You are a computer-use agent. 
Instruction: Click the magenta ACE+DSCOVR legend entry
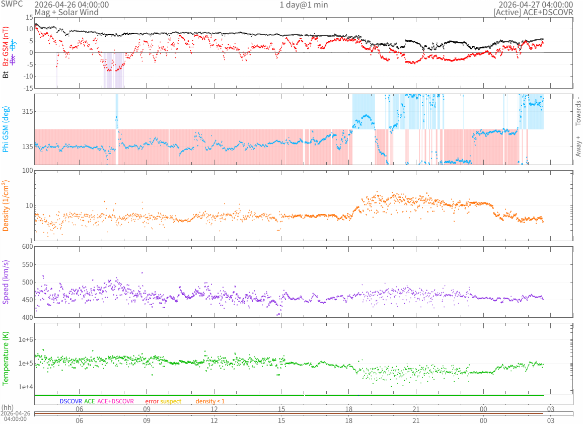pyautogui.click(x=115, y=401)
